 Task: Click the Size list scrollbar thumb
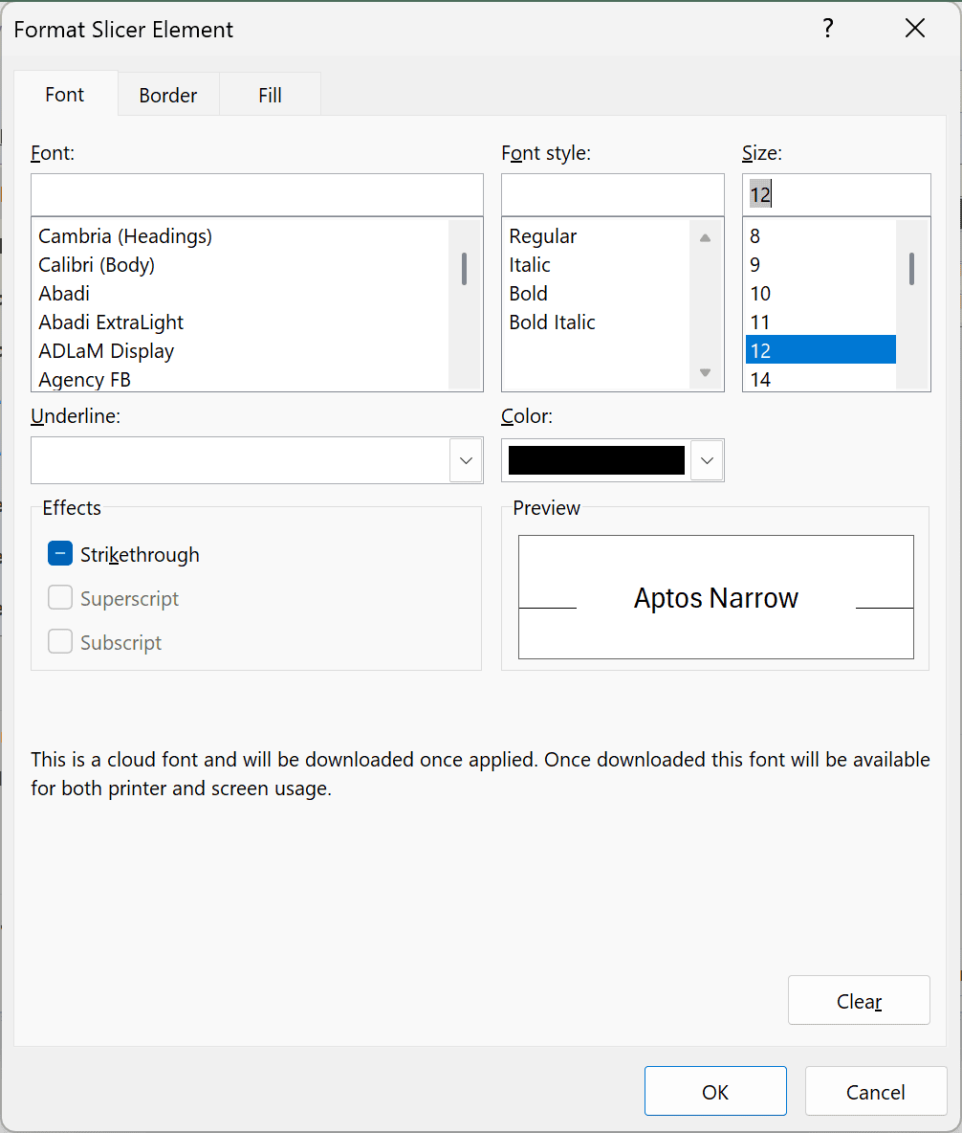(911, 269)
